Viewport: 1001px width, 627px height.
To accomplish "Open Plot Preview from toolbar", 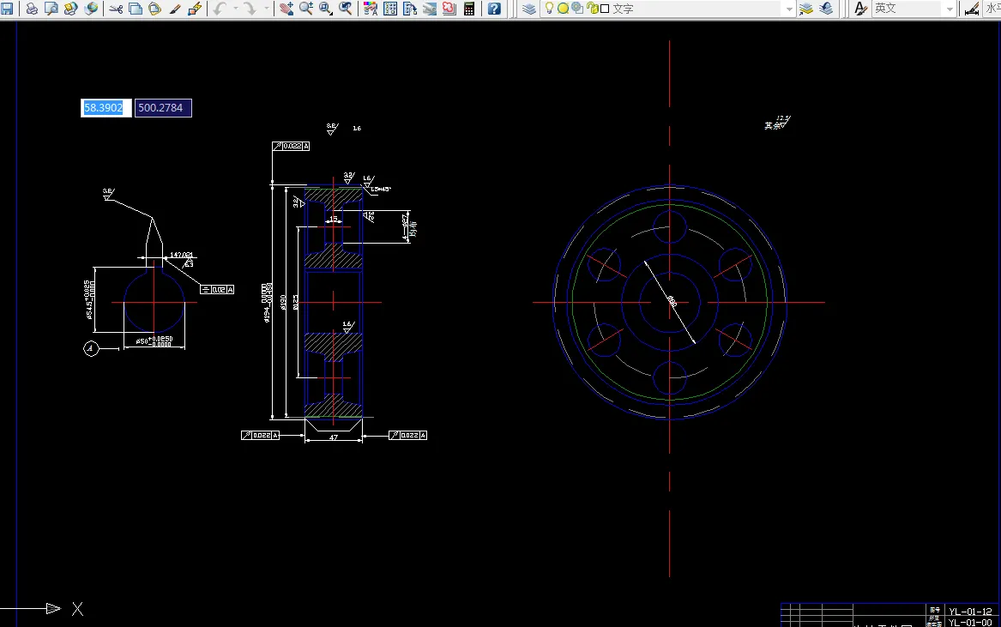I will [x=51, y=9].
